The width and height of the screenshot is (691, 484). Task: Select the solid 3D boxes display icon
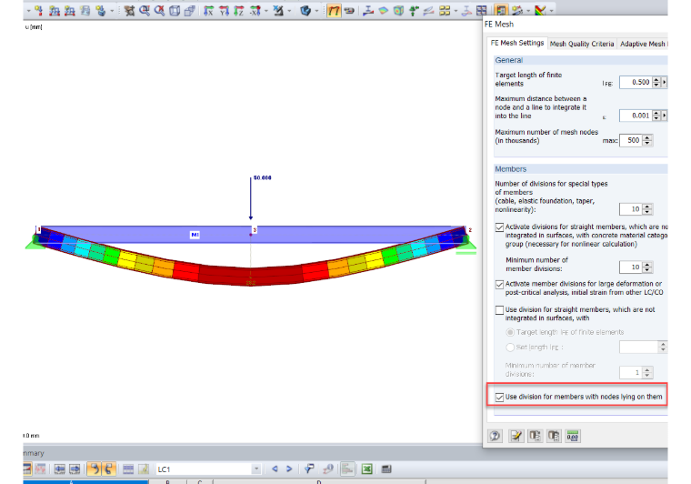pos(190,10)
